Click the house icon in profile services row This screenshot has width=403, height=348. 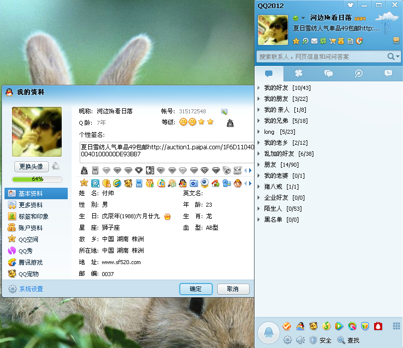(x=215, y=183)
